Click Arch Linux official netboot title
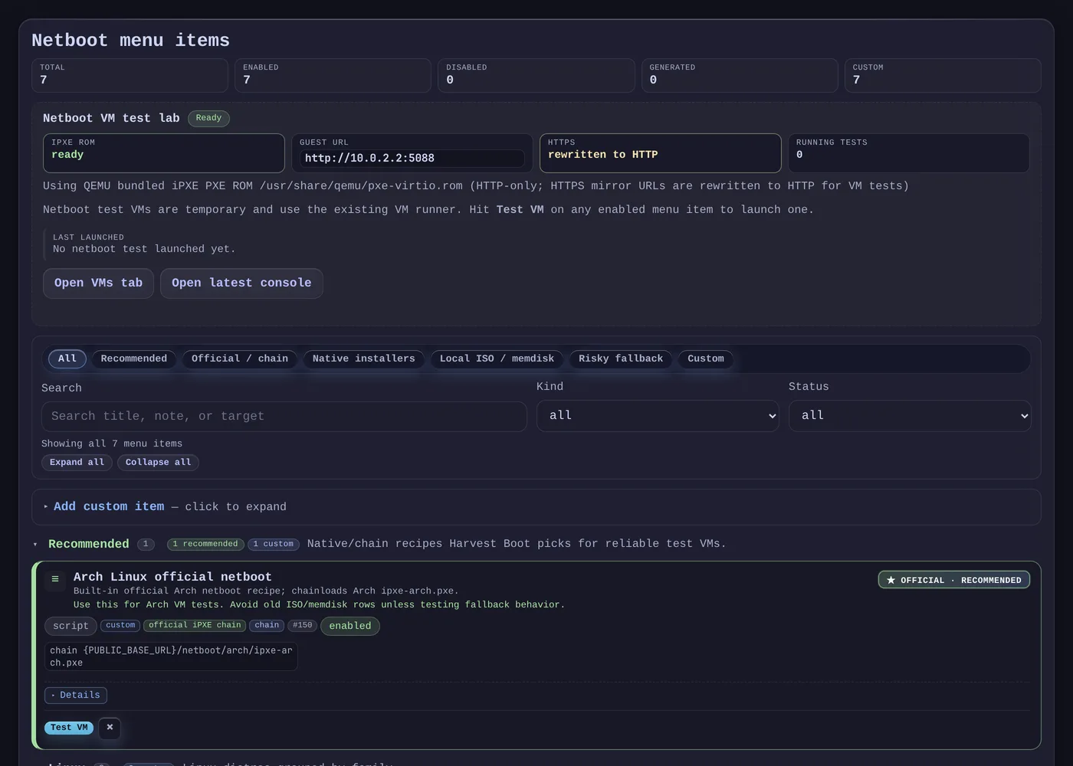Image resolution: width=1073 pixels, height=766 pixels. point(172,577)
